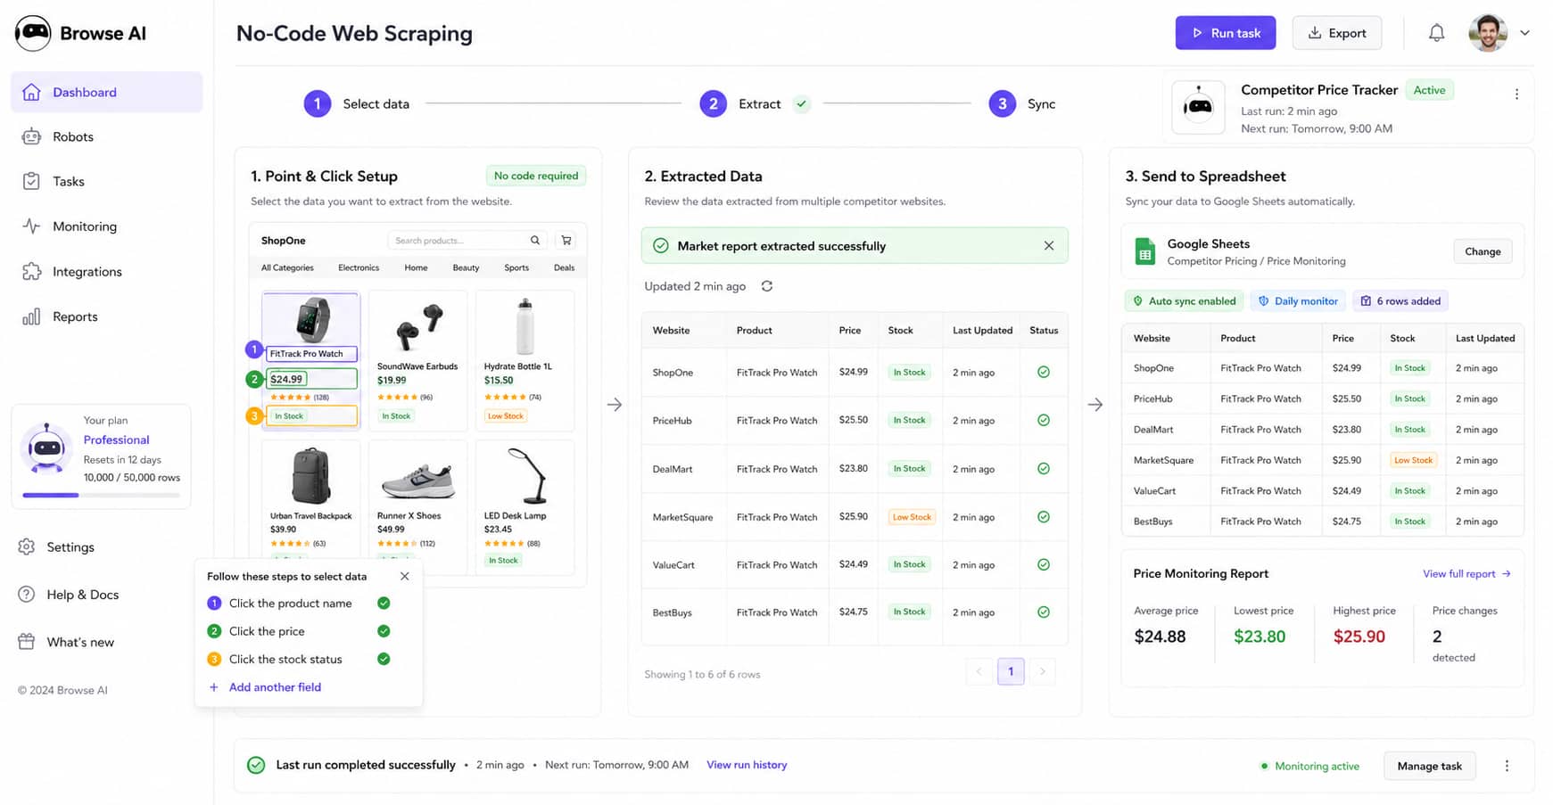Screen dimensions: 1553x805
Task: Open notifications bell
Action: 1436,33
